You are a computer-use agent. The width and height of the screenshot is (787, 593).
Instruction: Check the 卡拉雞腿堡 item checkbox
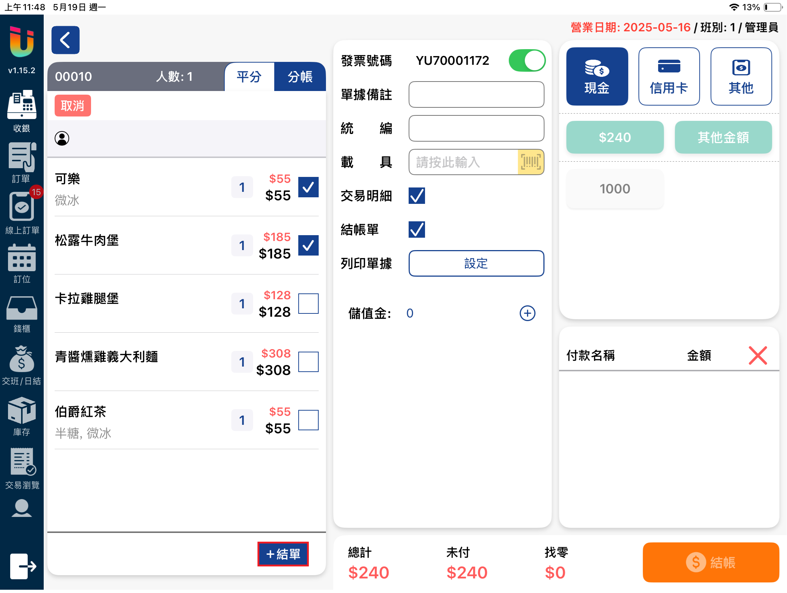(x=308, y=304)
